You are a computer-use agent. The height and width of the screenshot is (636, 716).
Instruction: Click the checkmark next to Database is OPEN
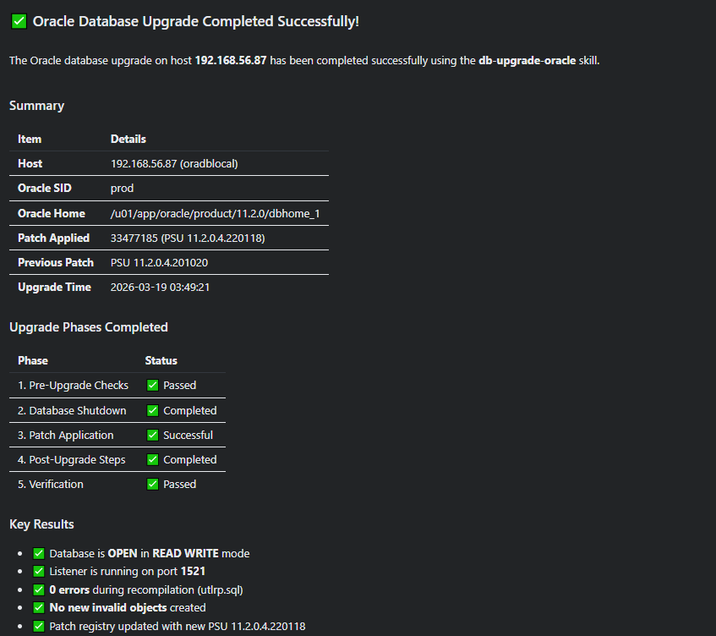pos(39,554)
